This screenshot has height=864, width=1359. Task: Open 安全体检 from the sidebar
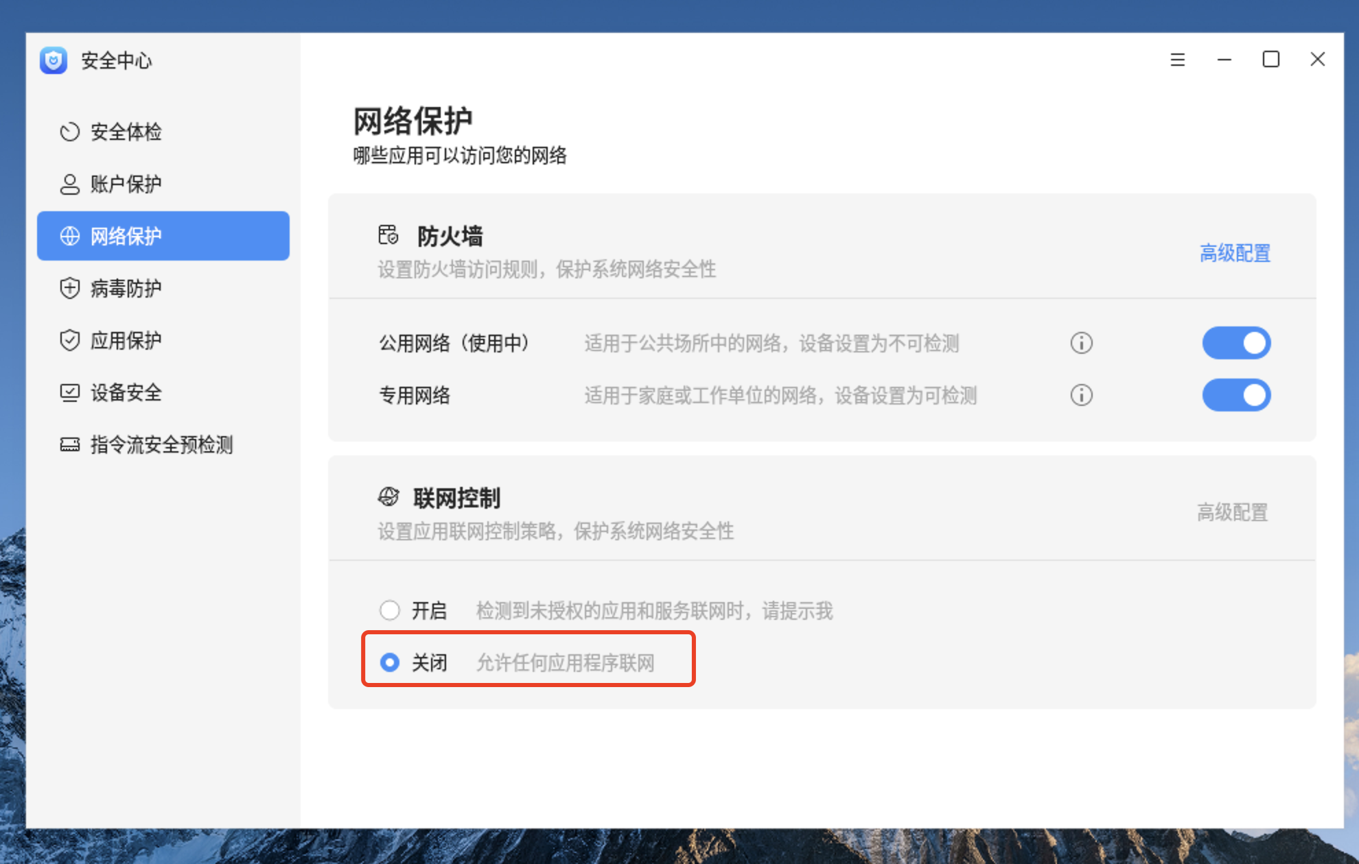click(126, 132)
